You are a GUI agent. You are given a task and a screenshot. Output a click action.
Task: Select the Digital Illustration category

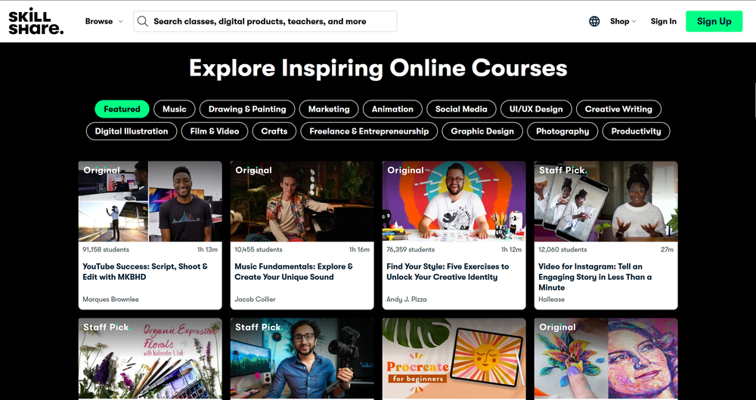[x=131, y=131]
